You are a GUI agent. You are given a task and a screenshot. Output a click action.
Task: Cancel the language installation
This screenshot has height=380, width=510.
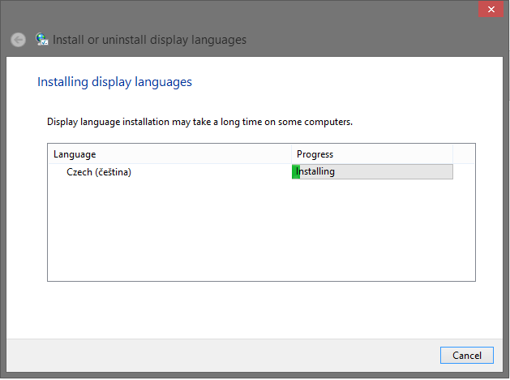pos(467,356)
